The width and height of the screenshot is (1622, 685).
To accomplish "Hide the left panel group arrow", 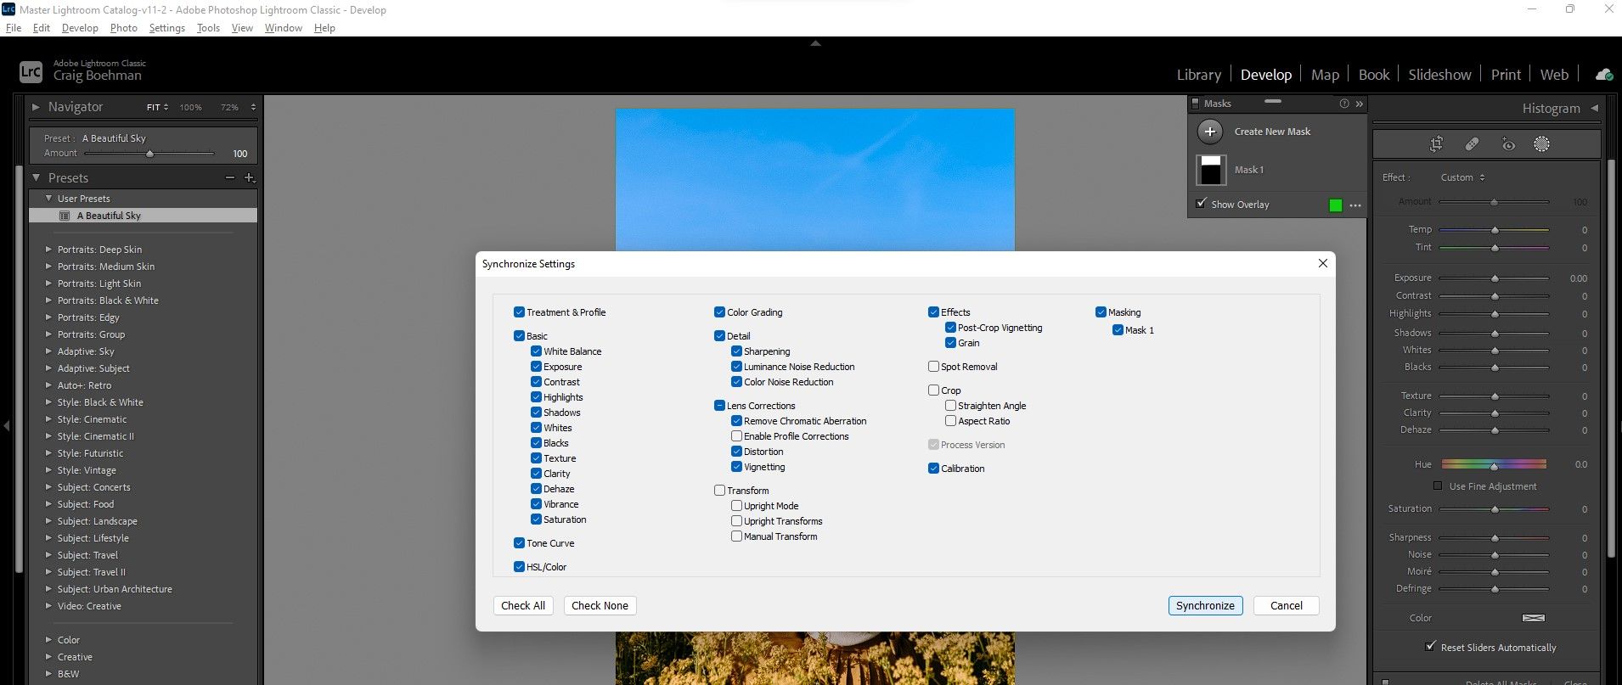I will 7,424.
